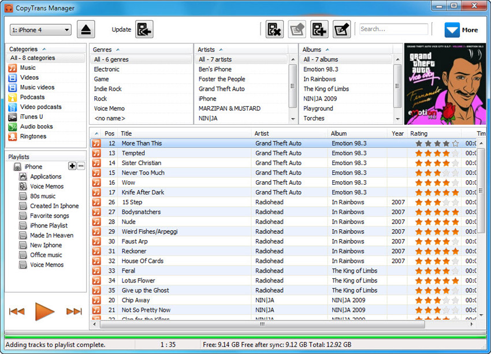491x354 pixels.
Task: Sort tracks by the Album column header
Action: click(357, 133)
